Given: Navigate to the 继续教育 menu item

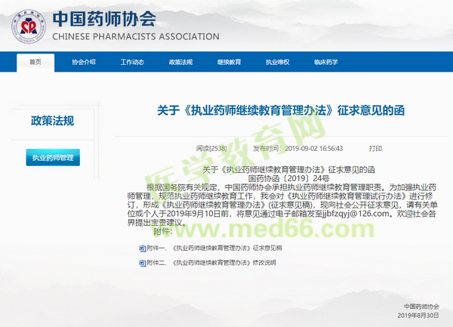Looking at the screenshot, I should 229,61.
